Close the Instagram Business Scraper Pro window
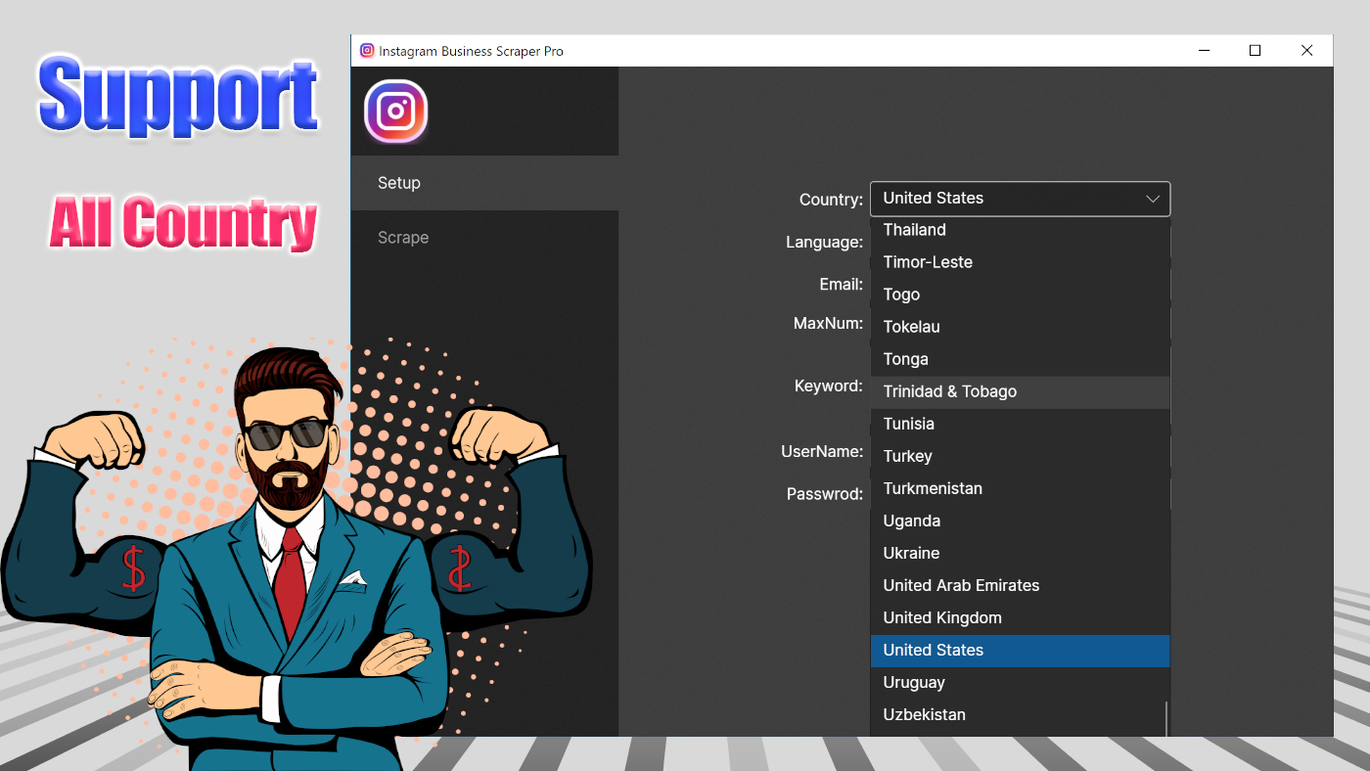Screen dimensions: 1370x771 tap(1307, 51)
